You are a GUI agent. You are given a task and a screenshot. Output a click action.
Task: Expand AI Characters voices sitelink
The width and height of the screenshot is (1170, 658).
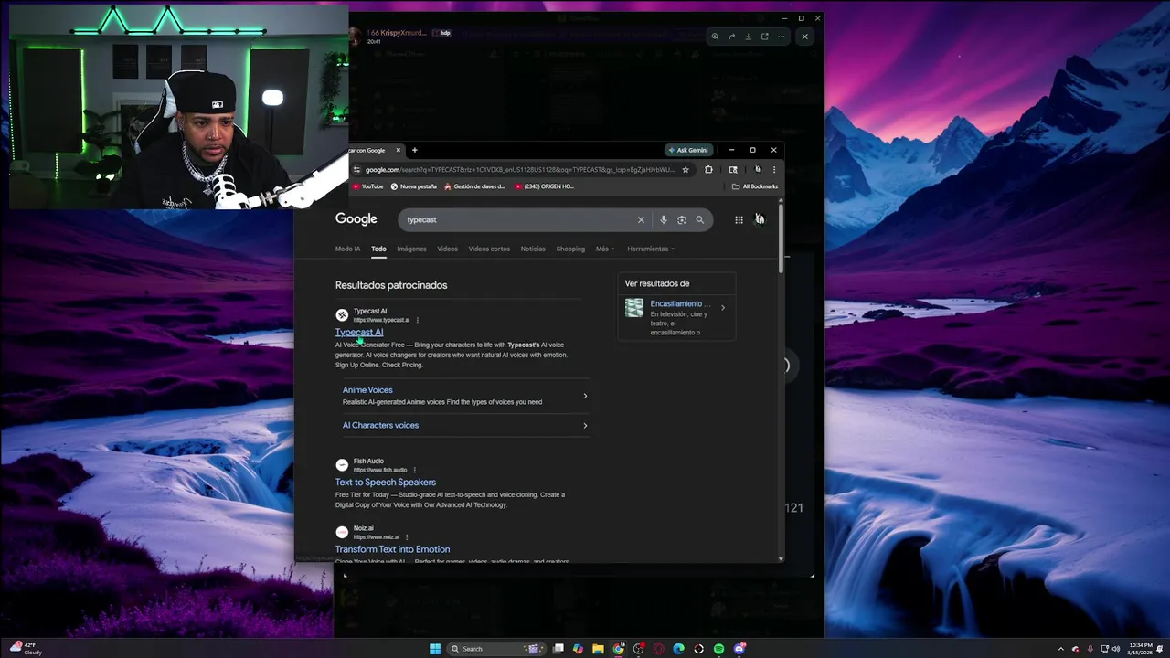(x=465, y=425)
